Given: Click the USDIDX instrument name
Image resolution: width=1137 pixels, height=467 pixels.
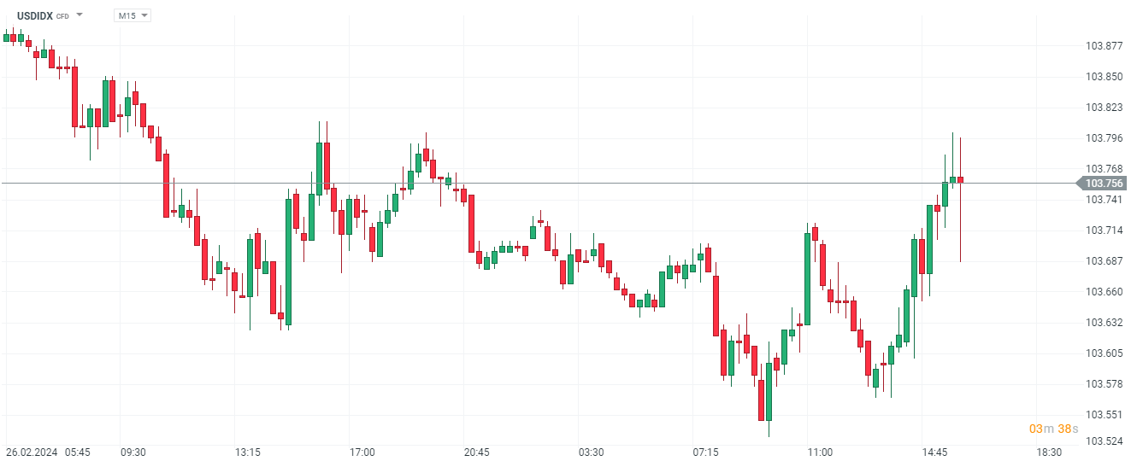Looking at the screenshot, I should [x=34, y=15].
